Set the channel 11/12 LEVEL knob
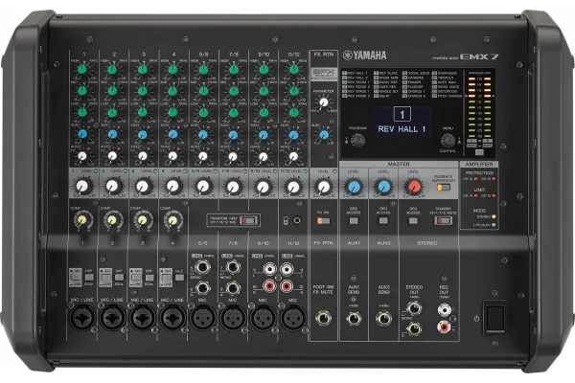 (293, 187)
